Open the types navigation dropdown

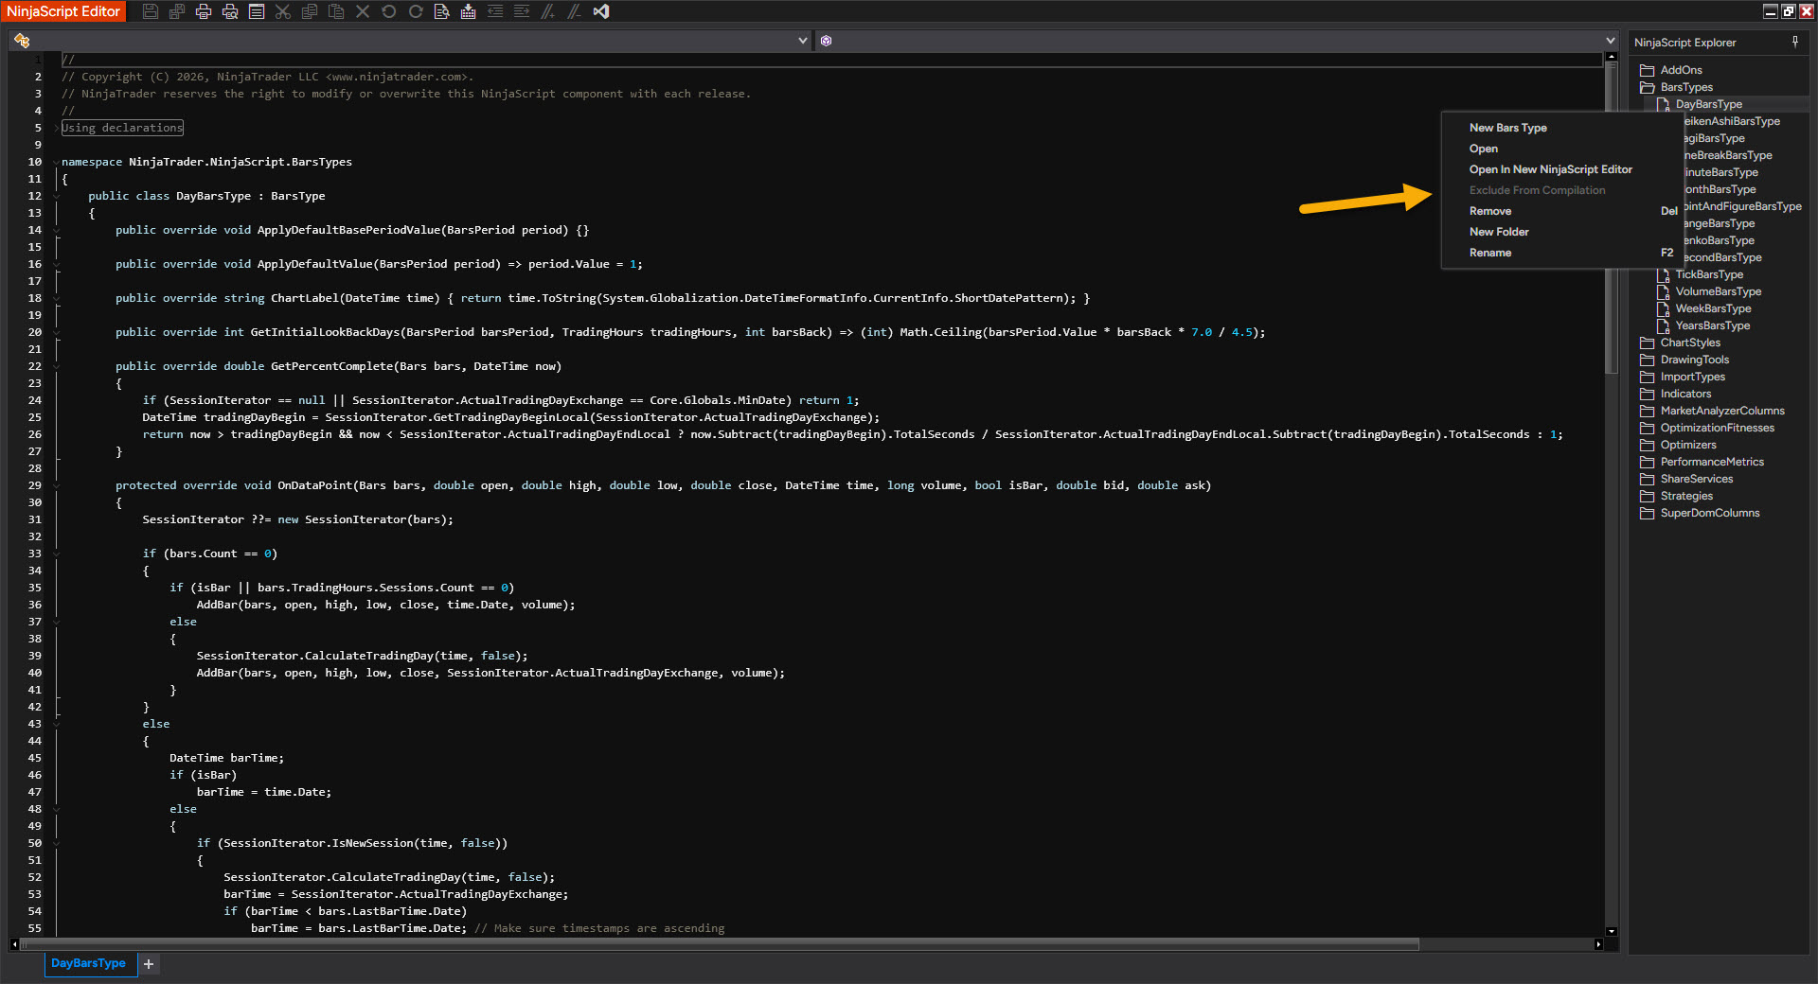[x=803, y=41]
